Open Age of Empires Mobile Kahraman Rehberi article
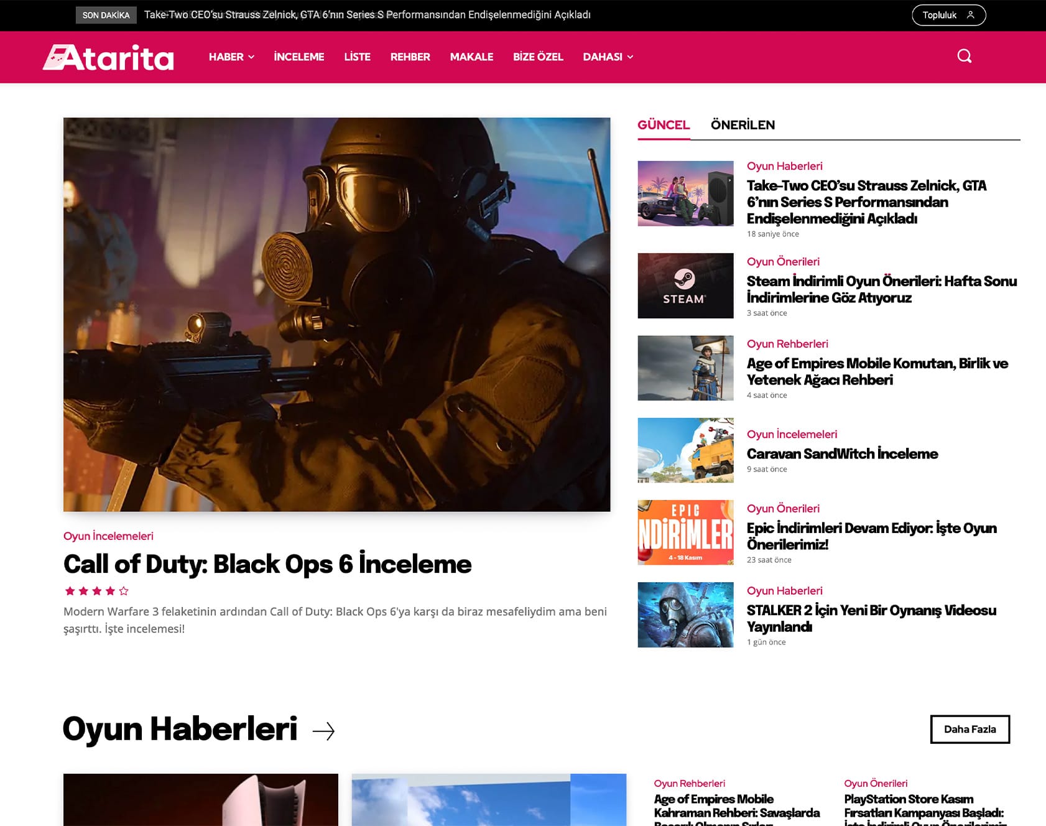 click(x=737, y=809)
